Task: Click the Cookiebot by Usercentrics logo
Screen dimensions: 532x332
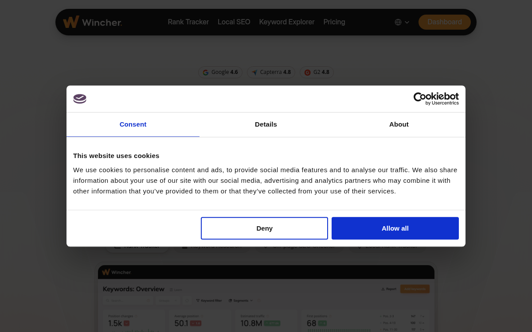Action: (436, 99)
